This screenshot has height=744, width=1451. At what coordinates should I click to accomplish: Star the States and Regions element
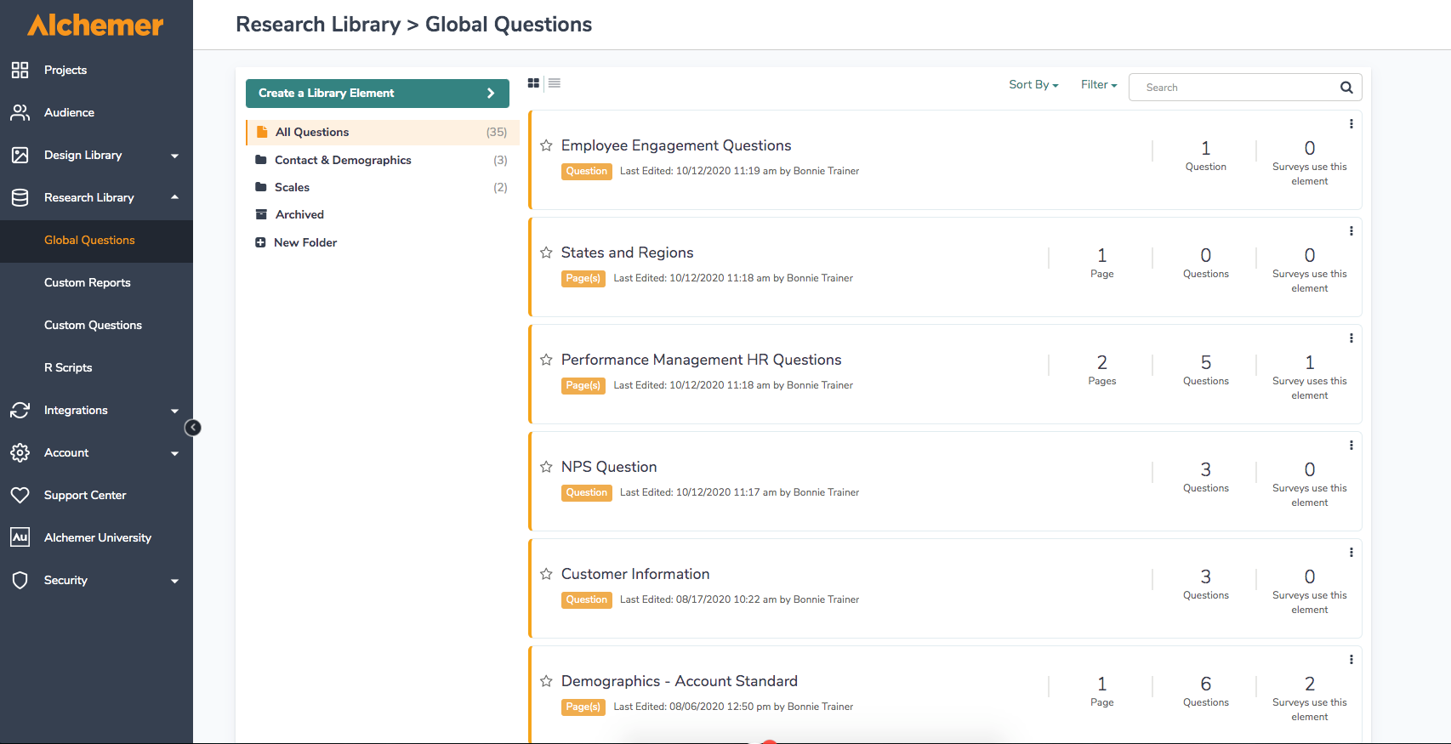point(546,253)
